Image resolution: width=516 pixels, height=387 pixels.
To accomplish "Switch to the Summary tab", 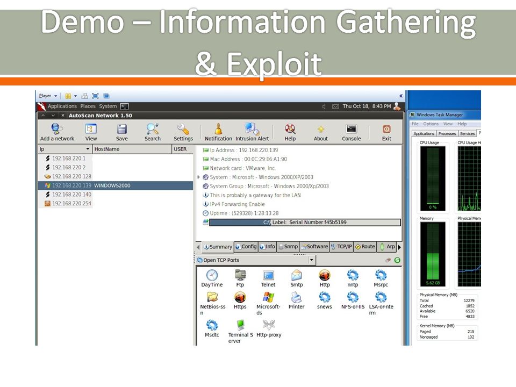I will [218, 247].
